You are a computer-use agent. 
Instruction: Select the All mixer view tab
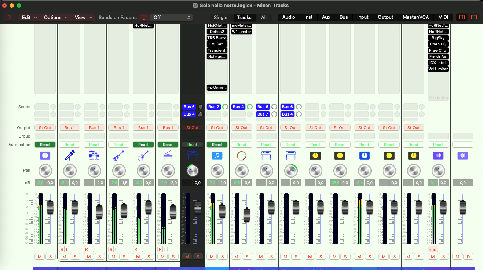point(264,17)
